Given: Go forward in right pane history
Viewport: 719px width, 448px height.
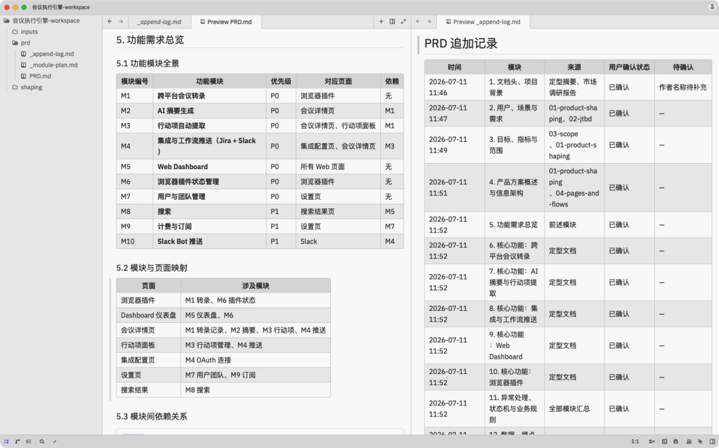Looking at the screenshot, I should 429,21.
